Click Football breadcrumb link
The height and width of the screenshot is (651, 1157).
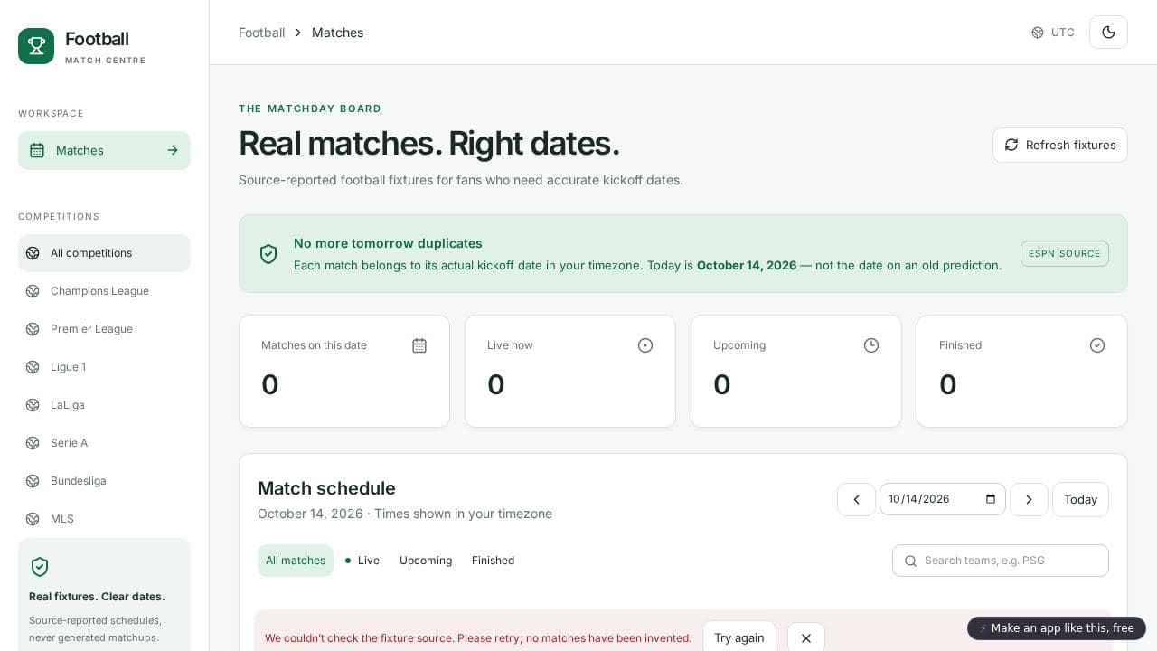[x=261, y=33]
